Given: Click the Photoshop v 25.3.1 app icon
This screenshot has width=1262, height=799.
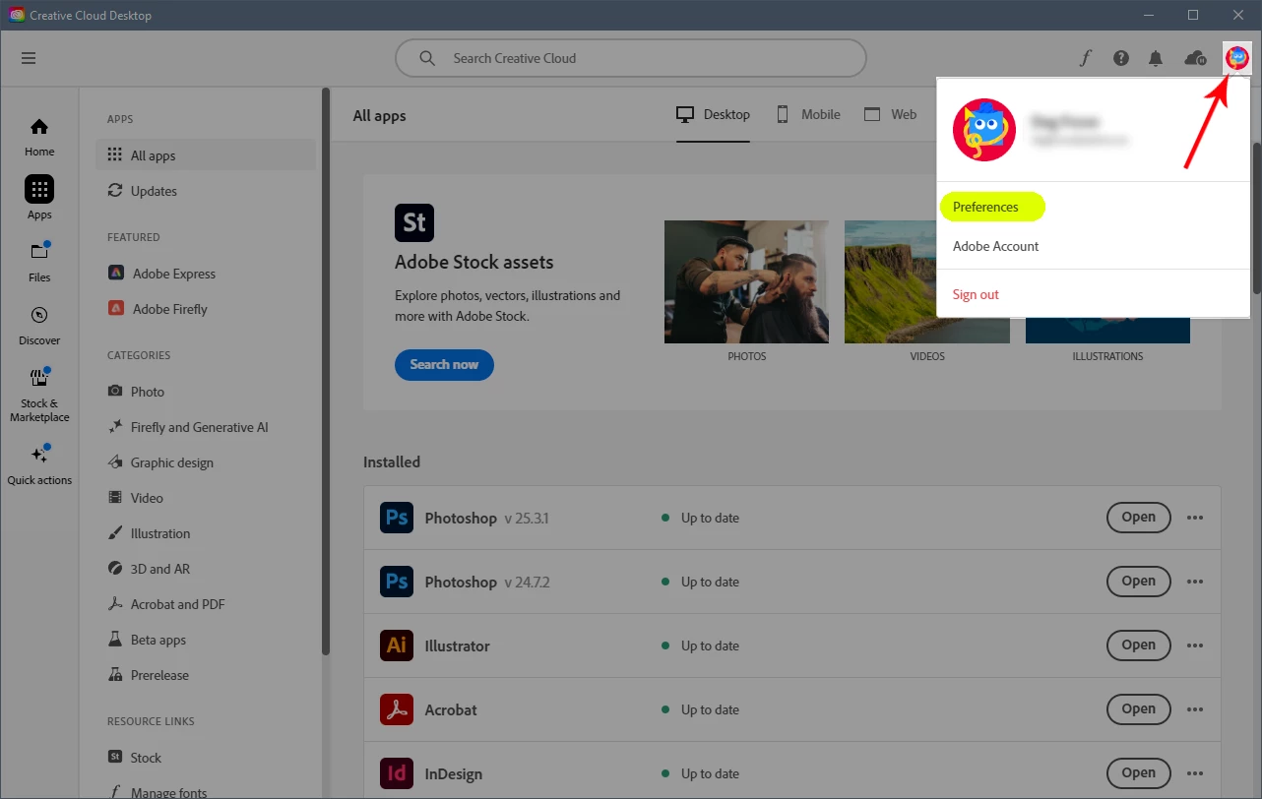Looking at the screenshot, I should [397, 518].
